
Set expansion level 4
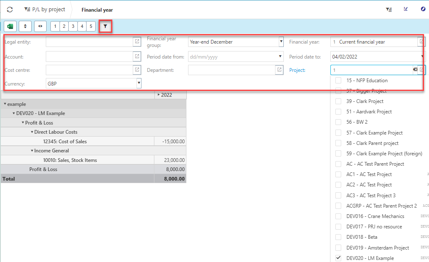[82, 27]
